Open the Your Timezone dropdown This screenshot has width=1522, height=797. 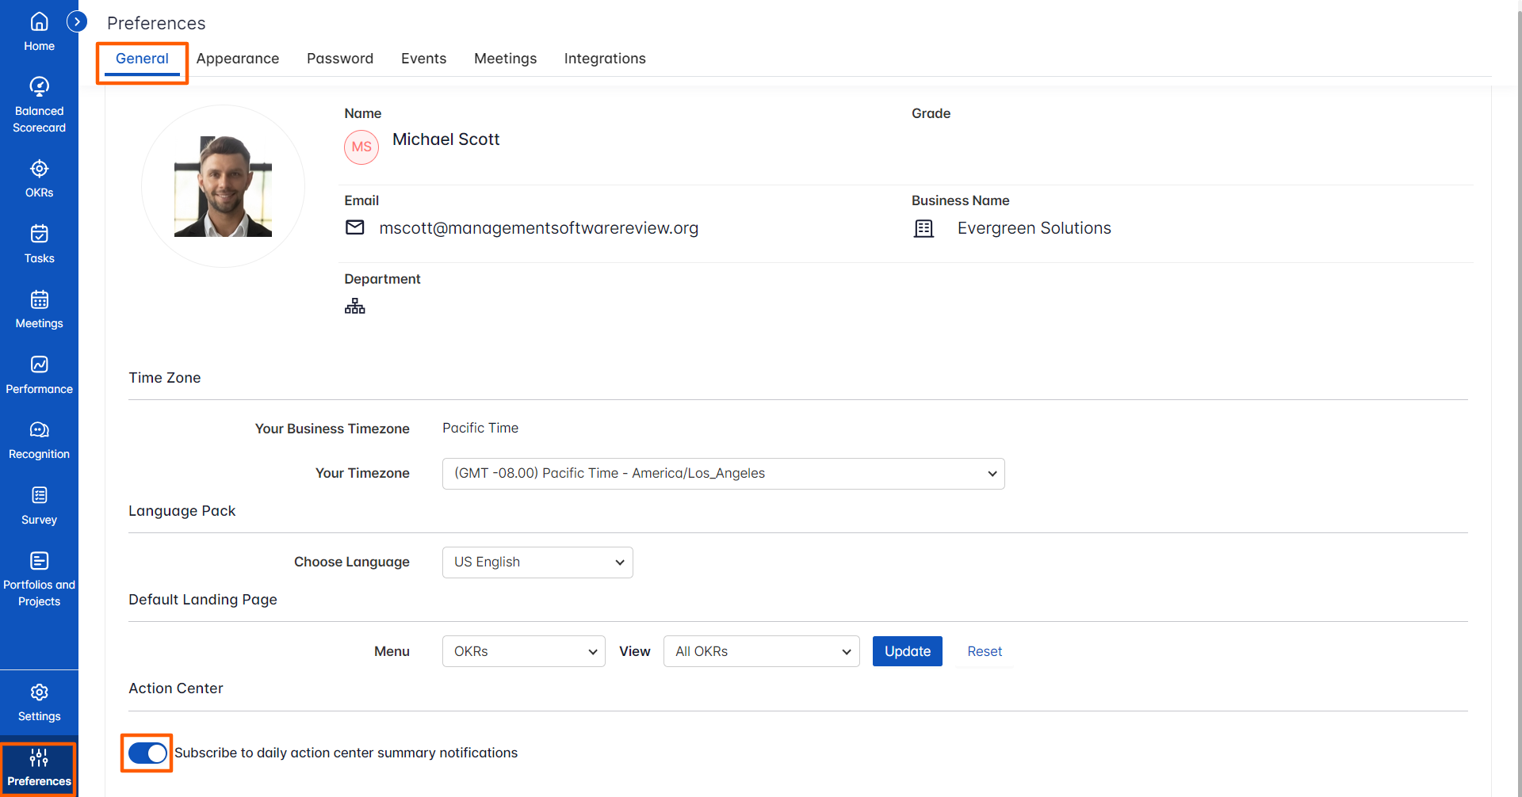point(723,474)
